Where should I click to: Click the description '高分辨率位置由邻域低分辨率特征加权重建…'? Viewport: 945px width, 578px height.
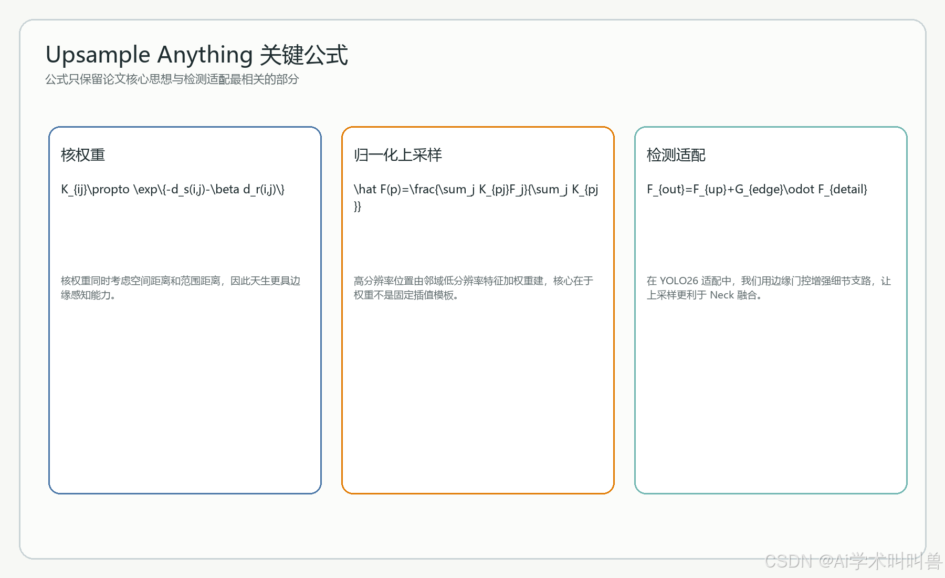474,288
